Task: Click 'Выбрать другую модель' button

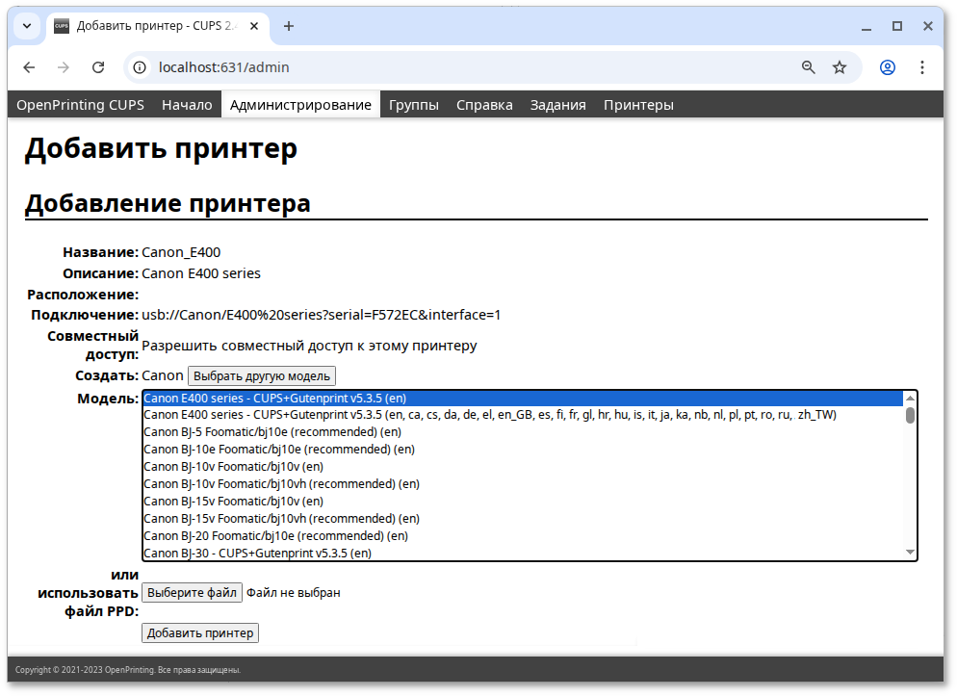Action: click(261, 375)
